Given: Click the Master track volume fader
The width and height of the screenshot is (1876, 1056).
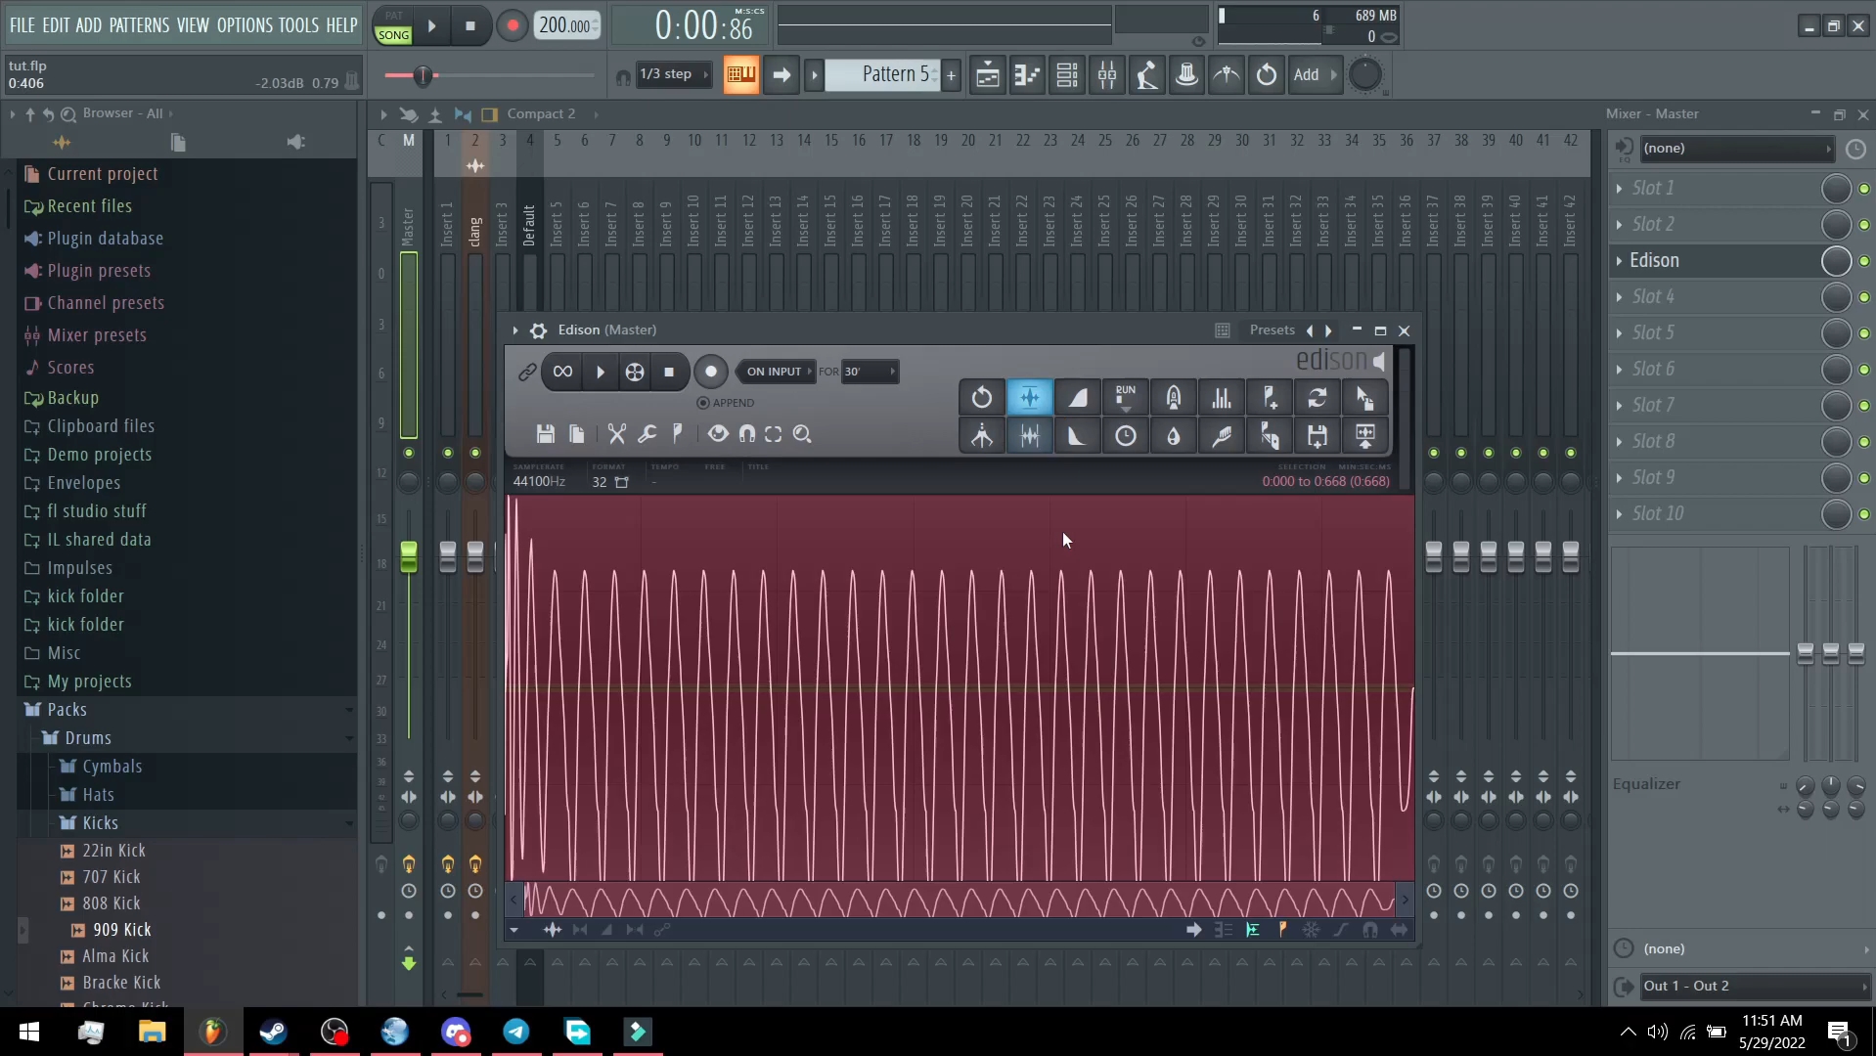Looking at the screenshot, I should click(x=409, y=557).
